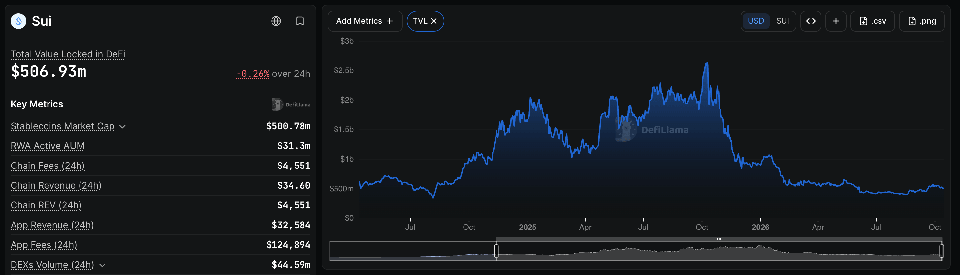Open the Add Metrics menu
Viewport: 960px width, 275px height.
[x=365, y=21]
